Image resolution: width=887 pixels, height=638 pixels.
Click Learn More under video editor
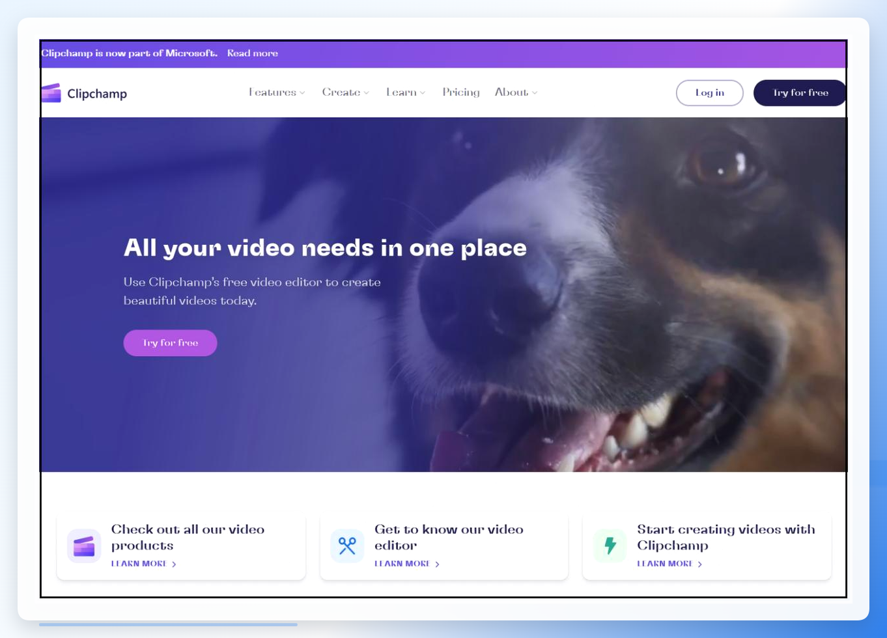point(407,564)
